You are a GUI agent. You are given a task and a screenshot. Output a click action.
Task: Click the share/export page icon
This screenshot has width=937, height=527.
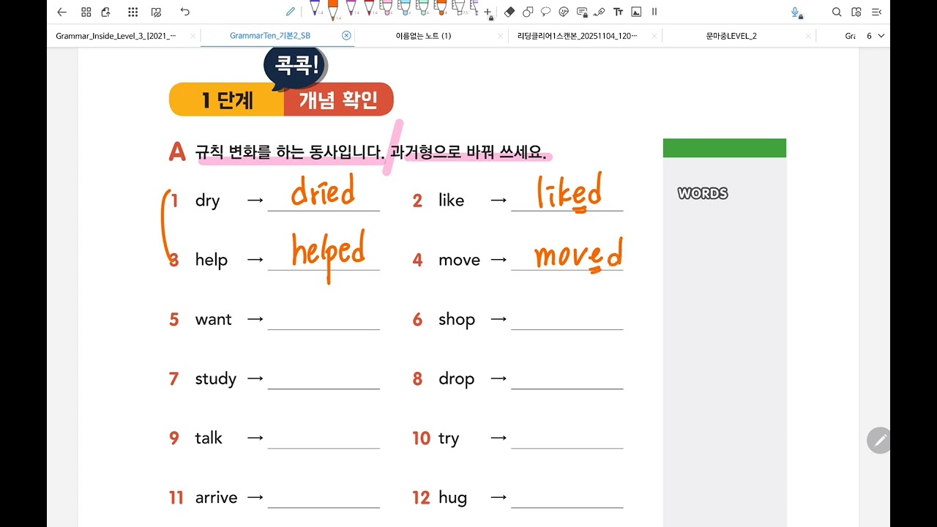106,12
